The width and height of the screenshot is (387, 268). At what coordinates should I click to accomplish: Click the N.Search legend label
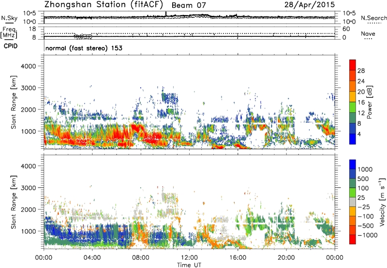tap(373, 18)
